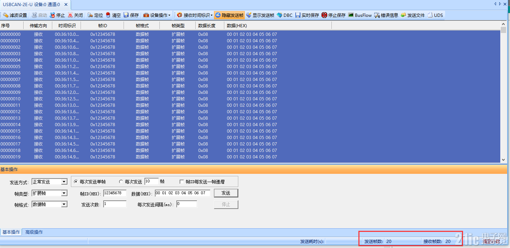
Task: Open the 滤波设置 filter settings tool
Action: pos(15,15)
